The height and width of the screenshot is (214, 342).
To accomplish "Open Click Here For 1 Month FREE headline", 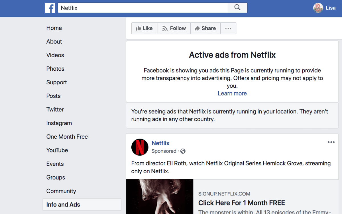I will coord(242,203).
